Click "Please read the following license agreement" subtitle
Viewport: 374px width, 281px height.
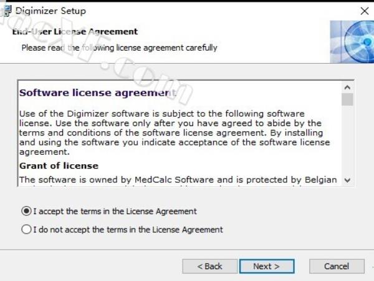click(119, 48)
